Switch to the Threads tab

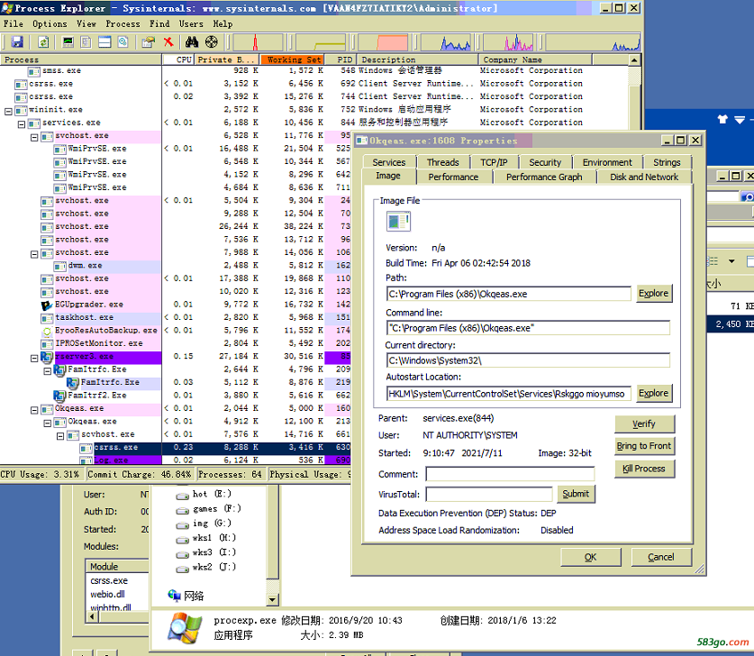pyautogui.click(x=443, y=162)
